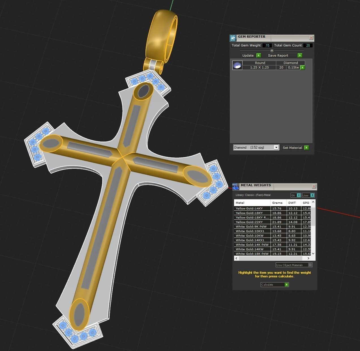Click the Total Gem Weight value field
Screen dimensions: 360x351
click(x=267, y=45)
